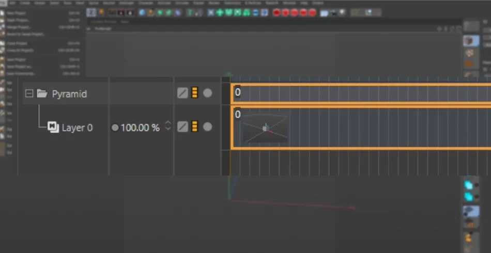Open the MoGraph menu

[x=126, y=3]
